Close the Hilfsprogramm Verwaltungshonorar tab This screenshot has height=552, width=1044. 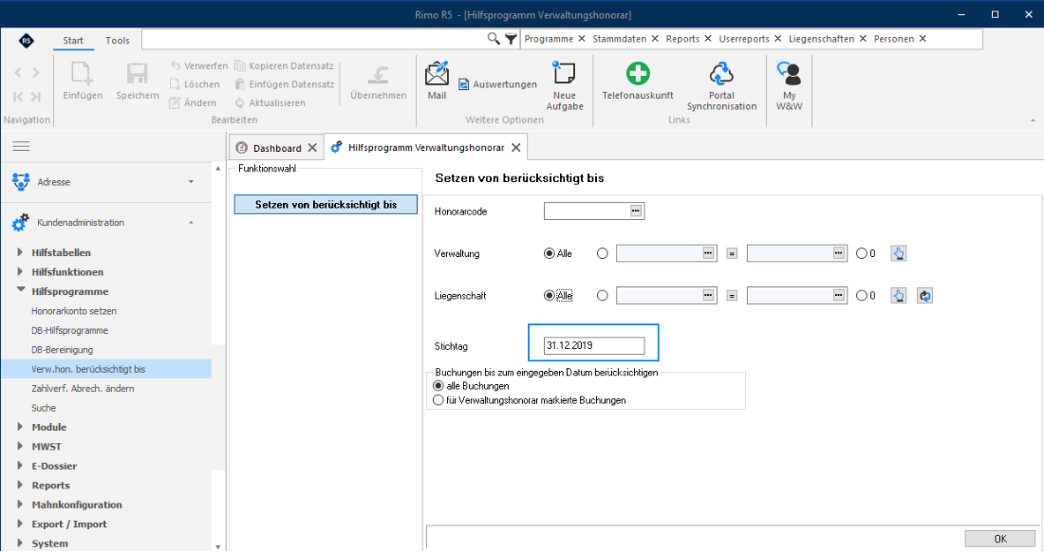516,148
